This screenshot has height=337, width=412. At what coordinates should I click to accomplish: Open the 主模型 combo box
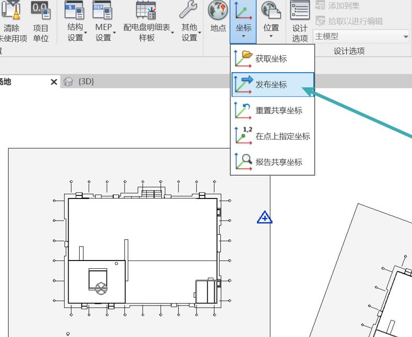tap(361, 37)
